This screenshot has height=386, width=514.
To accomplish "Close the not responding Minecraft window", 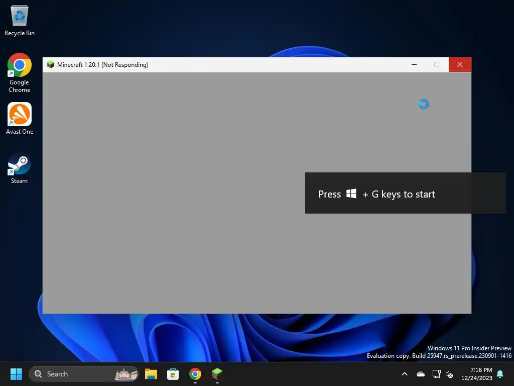I will (460, 65).
